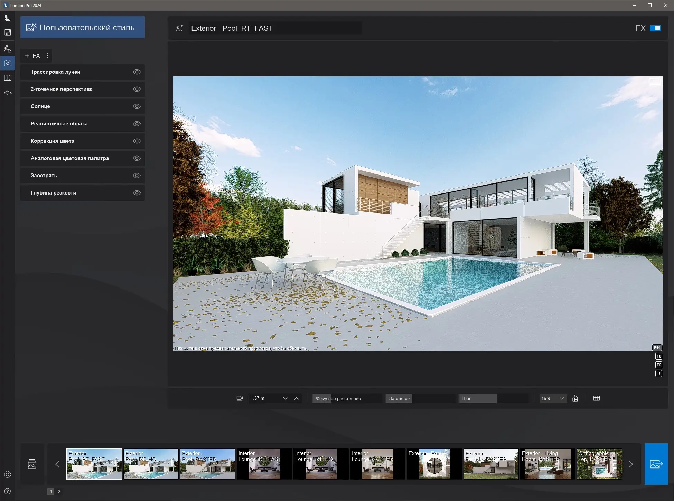Open build mode icon in sidebar

pos(8,49)
